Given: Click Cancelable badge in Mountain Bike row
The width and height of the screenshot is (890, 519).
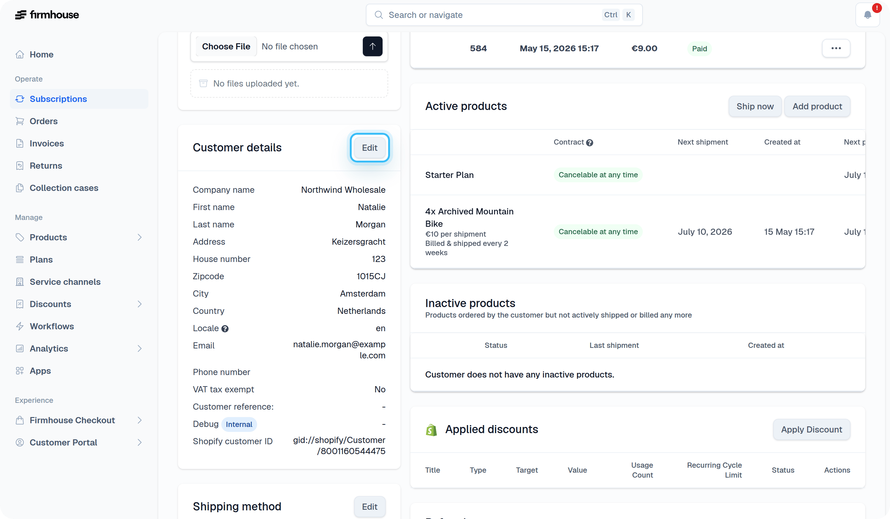Looking at the screenshot, I should pos(598,232).
